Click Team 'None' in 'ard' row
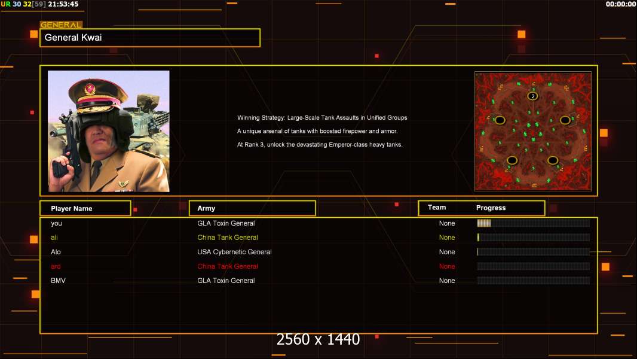Screen dimensions: 637x359 click(x=447, y=266)
